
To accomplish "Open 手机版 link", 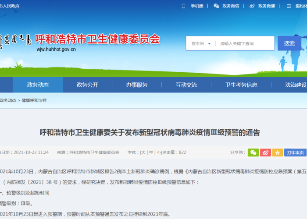I will click(x=197, y=6).
